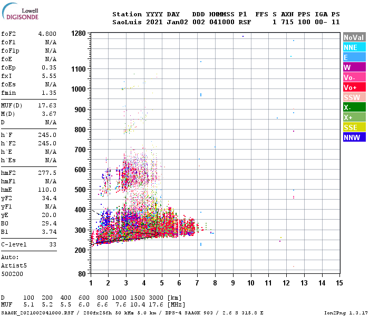The image size is (369, 316).
Task: Click the 10 MHz x-axis label
Action: coord(251,283)
